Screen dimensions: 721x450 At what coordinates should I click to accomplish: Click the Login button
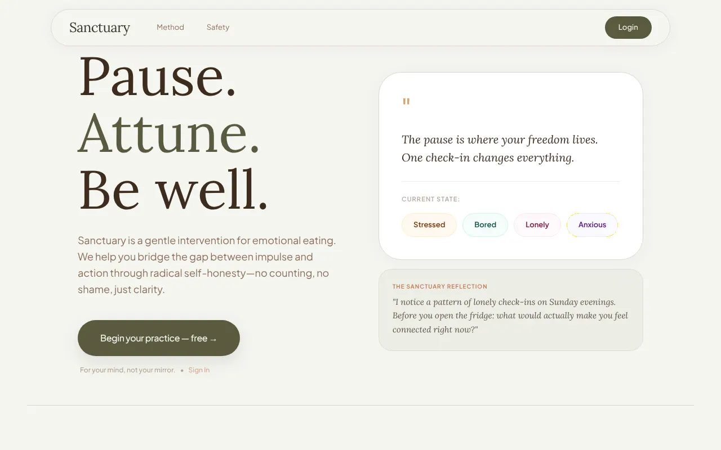click(x=628, y=28)
